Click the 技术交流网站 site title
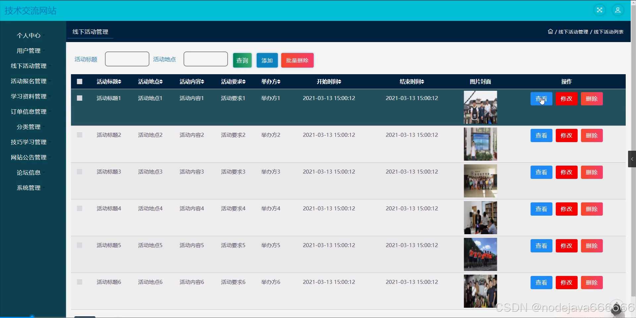This screenshot has width=636, height=318. (30, 11)
